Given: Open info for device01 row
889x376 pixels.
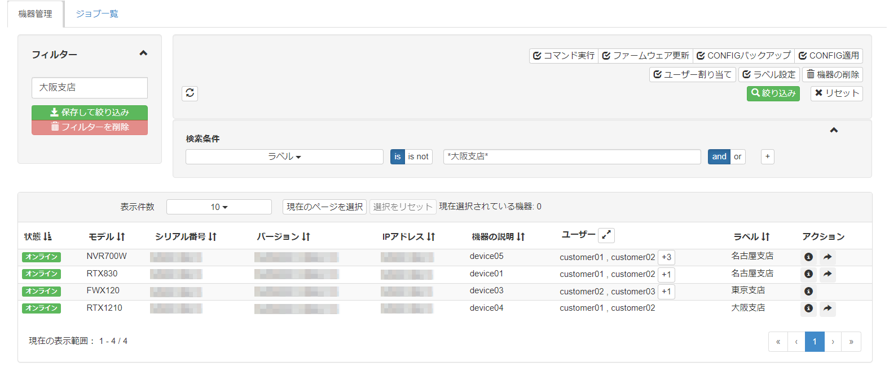Looking at the screenshot, I should pyautogui.click(x=808, y=274).
